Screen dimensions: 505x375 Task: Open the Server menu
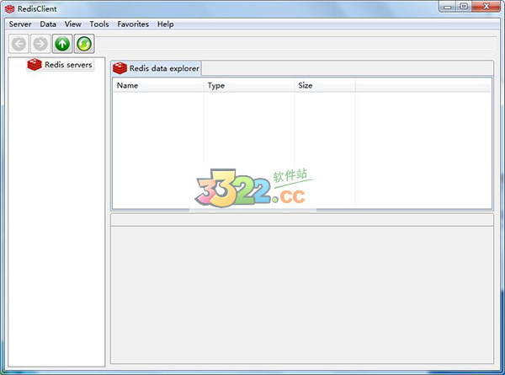(x=20, y=24)
